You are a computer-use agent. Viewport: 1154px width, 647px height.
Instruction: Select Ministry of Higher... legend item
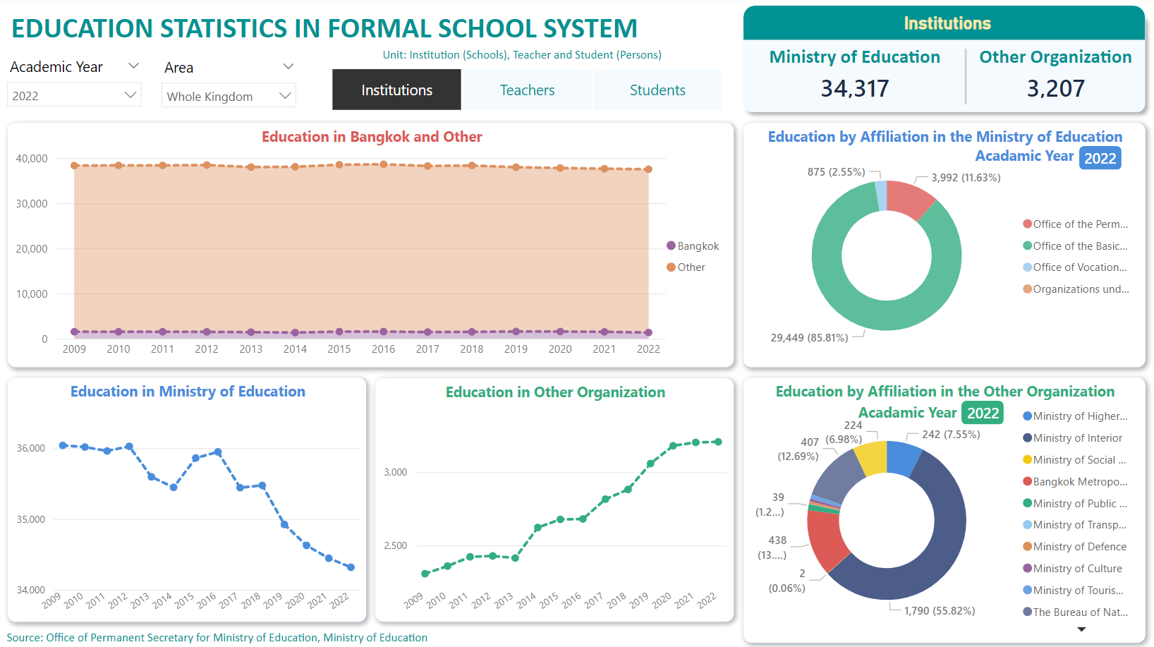[x=1076, y=416]
